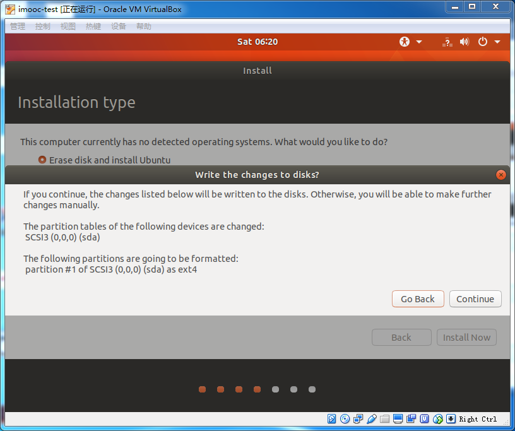Click the VirtualBox window title icon
Image resolution: width=515 pixels, height=431 pixels.
10,9
